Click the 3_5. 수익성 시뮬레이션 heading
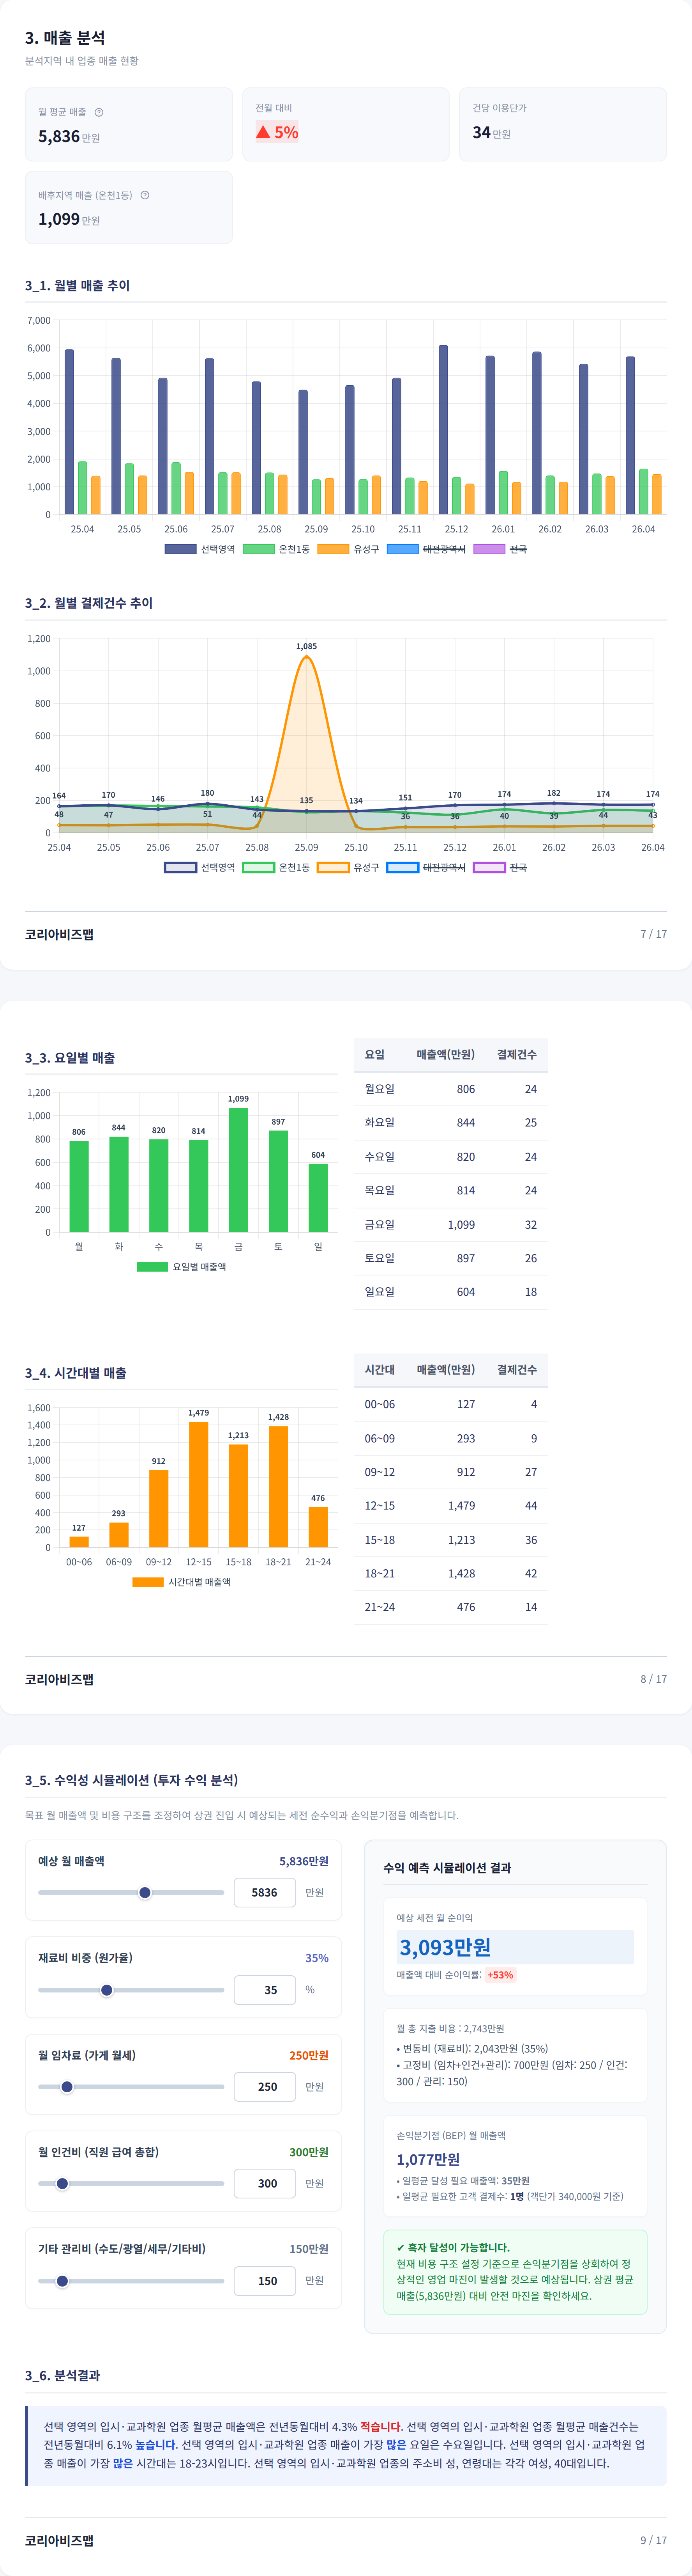The width and height of the screenshot is (692, 2576). pyautogui.click(x=132, y=1780)
